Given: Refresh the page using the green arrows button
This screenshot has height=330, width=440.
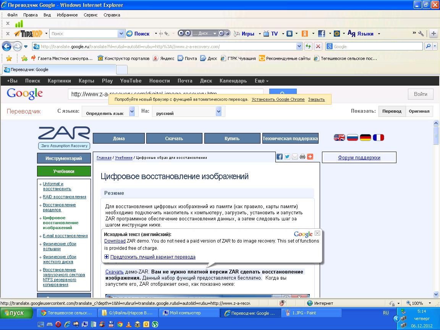Looking at the screenshot, I should (x=308, y=46).
